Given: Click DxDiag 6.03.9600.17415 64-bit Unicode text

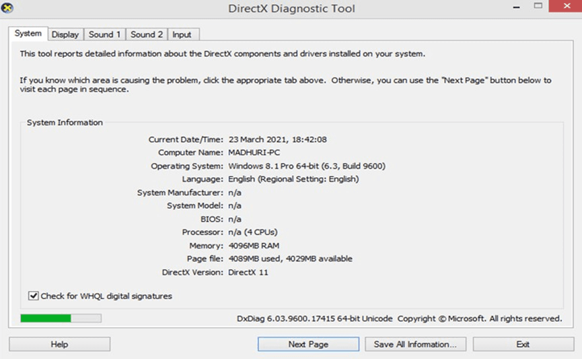Looking at the screenshot, I should tap(315, 319).
